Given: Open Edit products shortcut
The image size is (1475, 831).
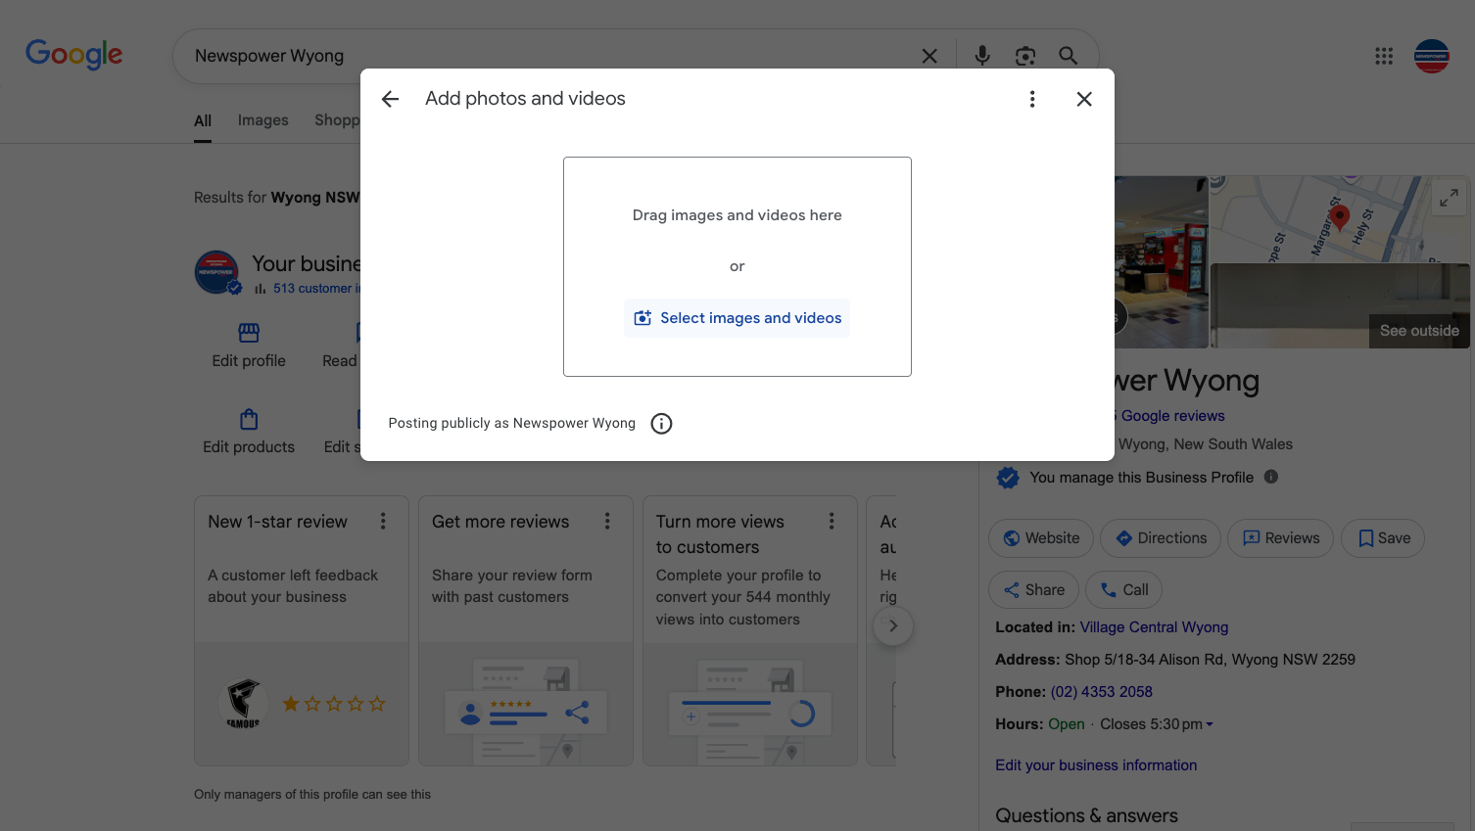Looking at the screenshot, I should [249, 432].
